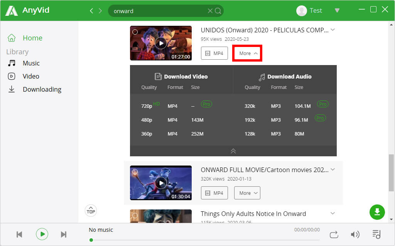The image size is (395, 246).
Task: Choose 192k MP3 96.1M audio download
Action: click(x=285, y=120)
